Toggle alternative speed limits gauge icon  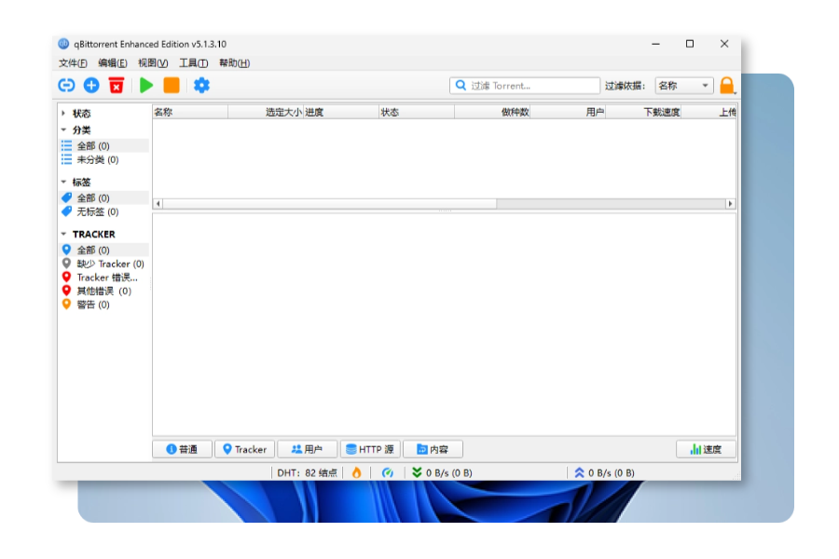coord(388,473)
